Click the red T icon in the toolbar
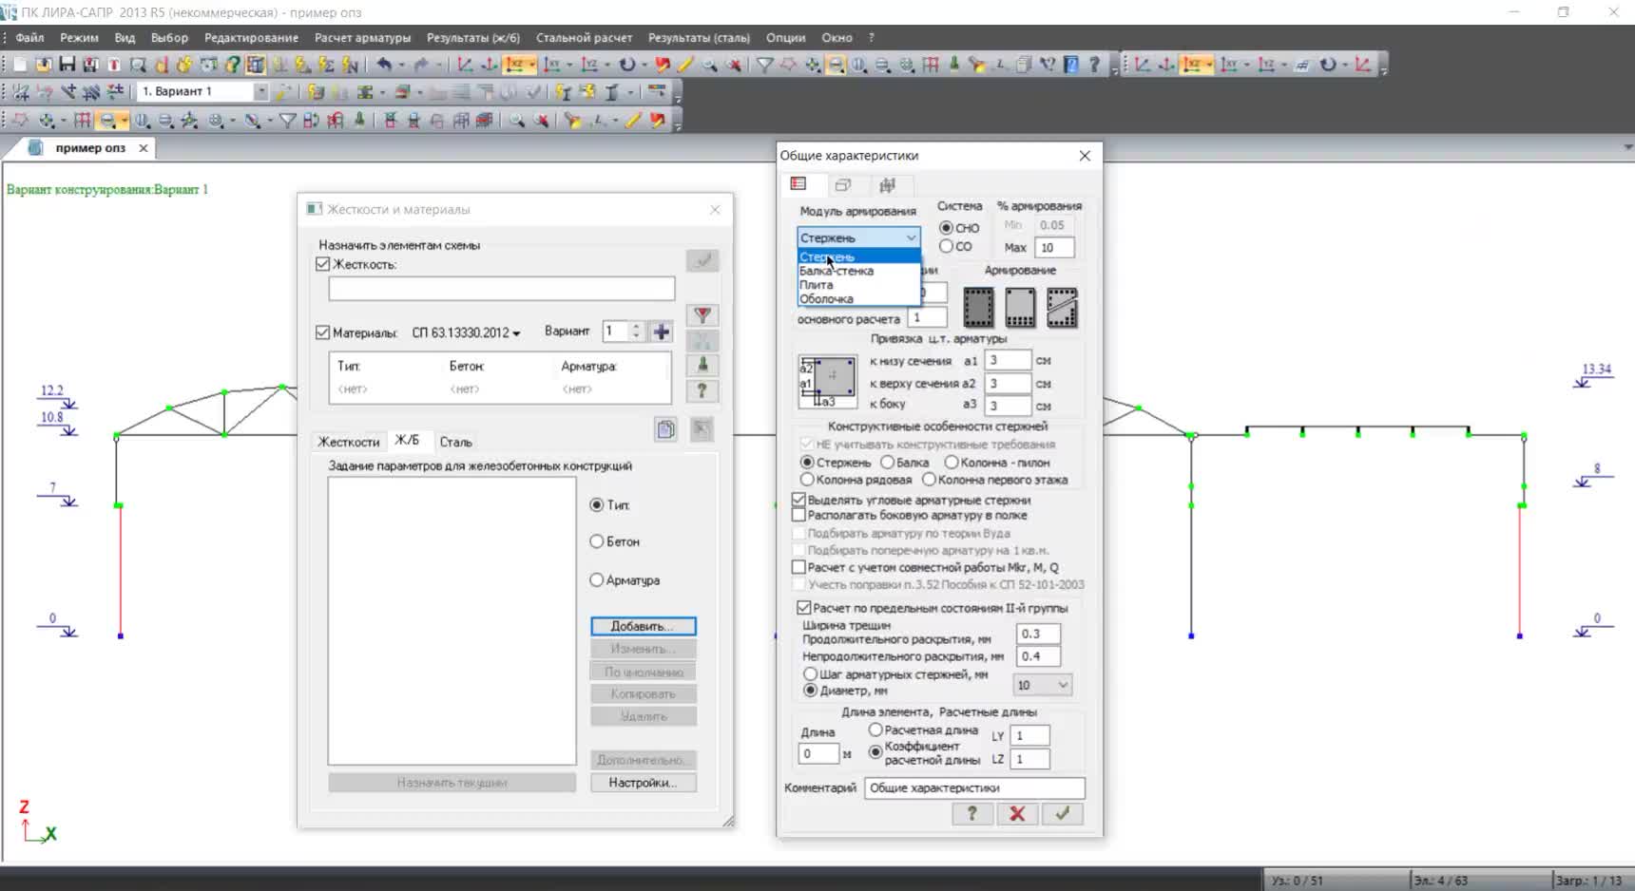1635x891 pixels. (114, 65)
